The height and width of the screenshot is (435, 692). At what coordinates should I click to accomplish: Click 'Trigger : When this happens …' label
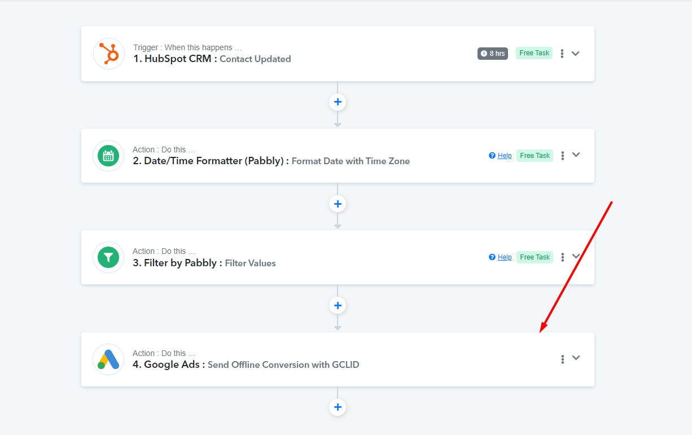coord(187,48)
